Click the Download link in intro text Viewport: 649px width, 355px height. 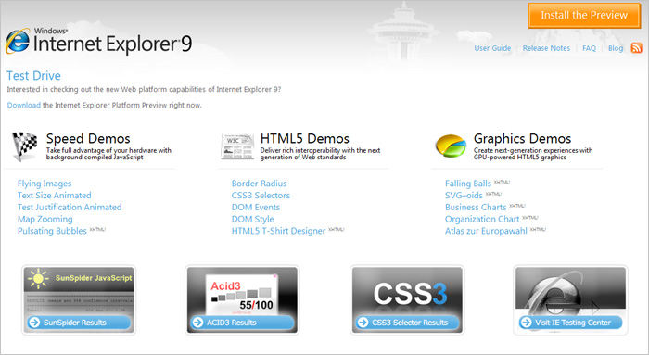tap(23, 105)
